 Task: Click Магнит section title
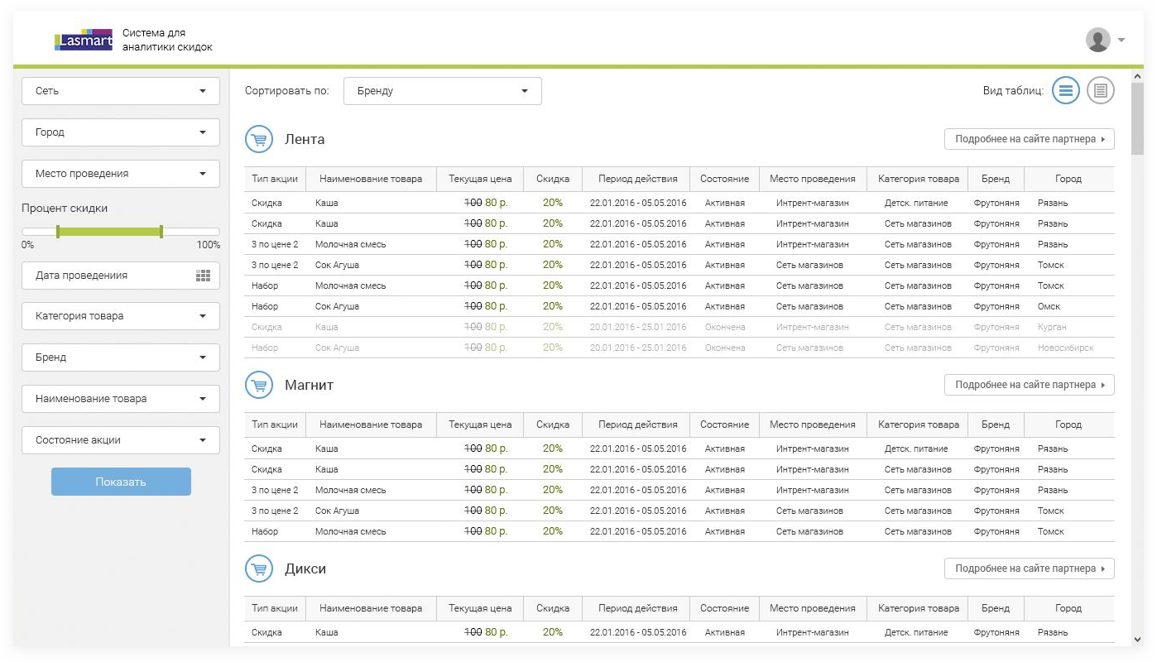[x=309, y=385]
